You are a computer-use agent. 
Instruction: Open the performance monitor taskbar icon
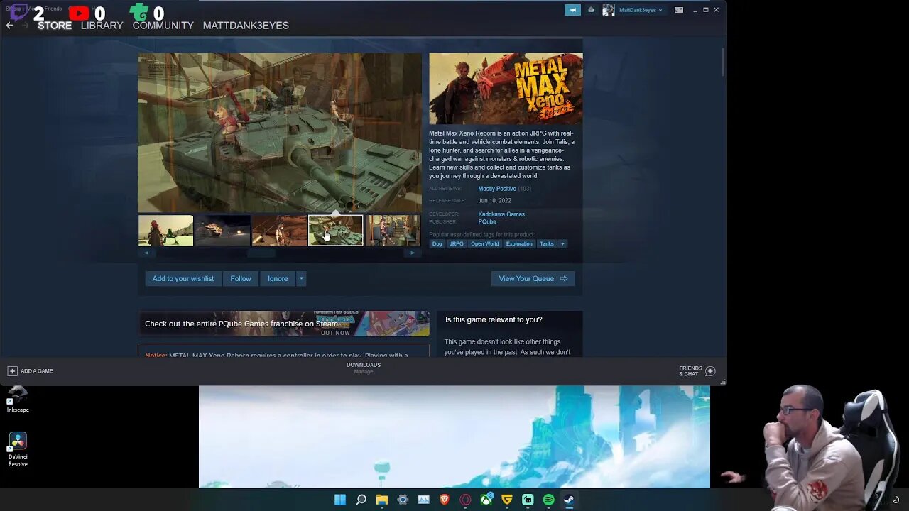pos(424,500)
